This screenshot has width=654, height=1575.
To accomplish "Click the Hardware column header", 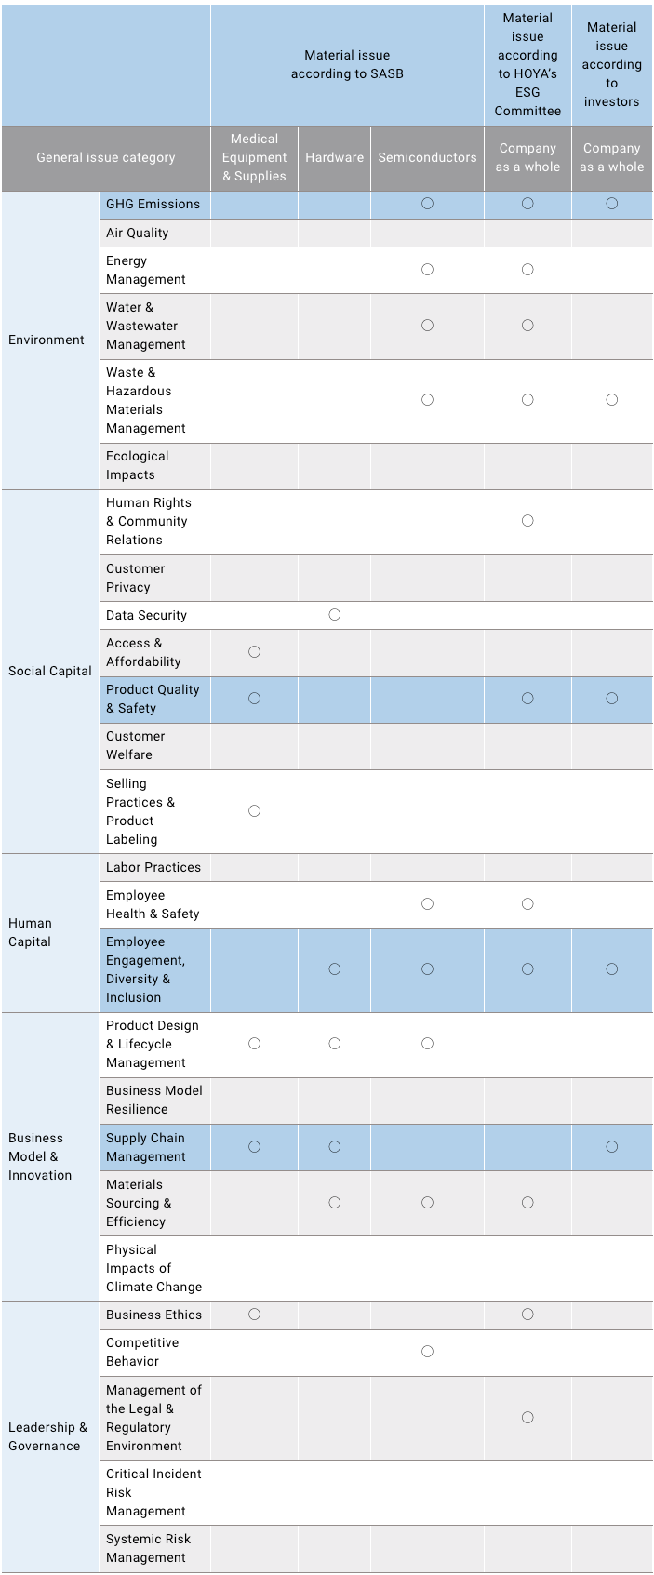I will click(335, 158).
